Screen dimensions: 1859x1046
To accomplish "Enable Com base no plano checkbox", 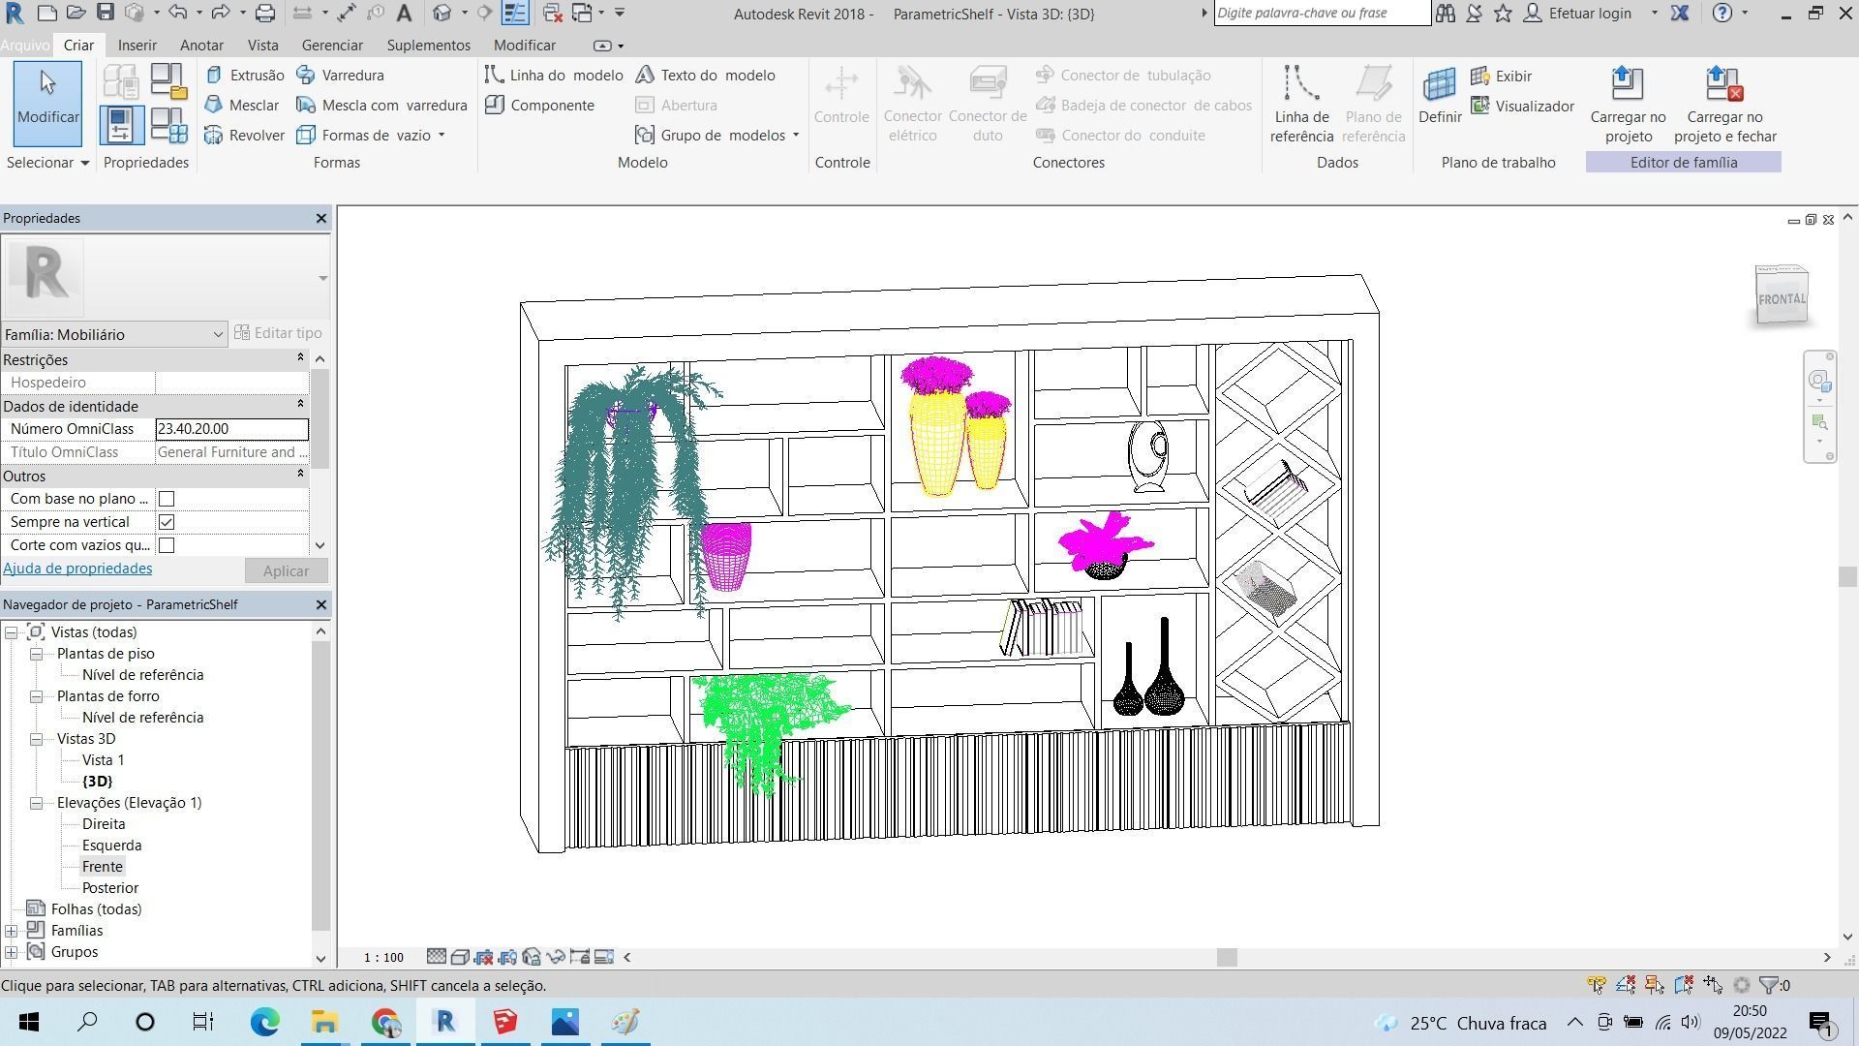I will (x=167, y=499).
